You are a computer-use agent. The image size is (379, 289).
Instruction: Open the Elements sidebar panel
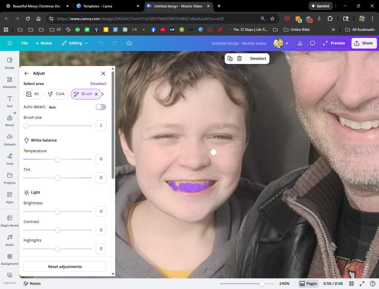(x=9, y=83)
